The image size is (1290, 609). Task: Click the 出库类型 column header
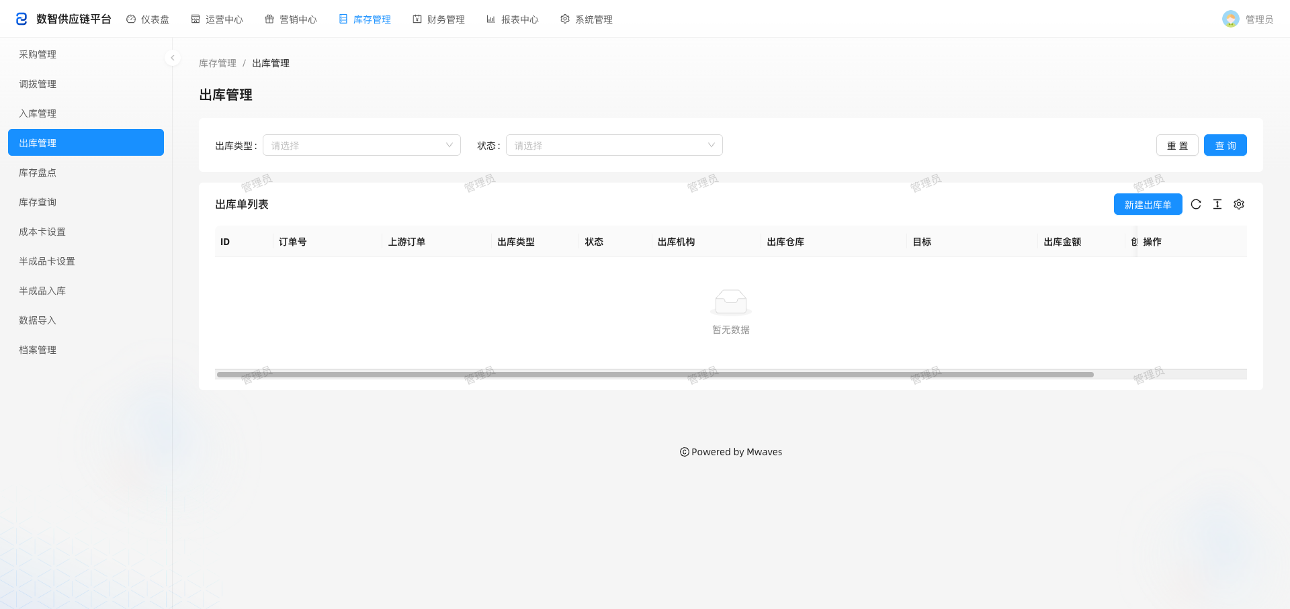tap(535, 242)
